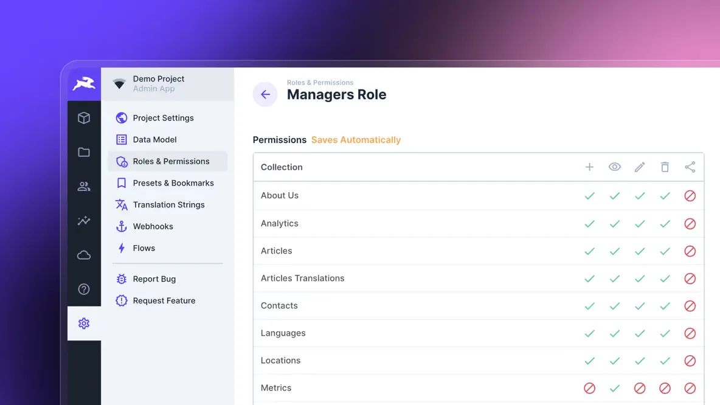Toggle delete permission for Articles Translations
Screen dimensions: 720x405
click(x=665, y=279)
